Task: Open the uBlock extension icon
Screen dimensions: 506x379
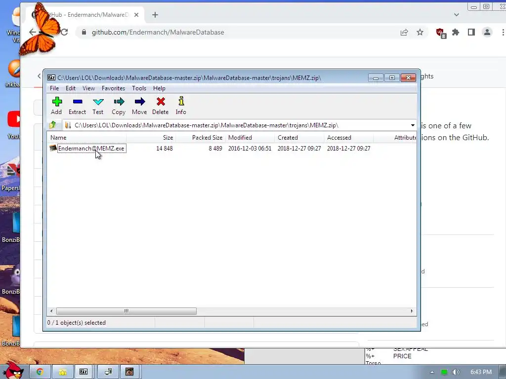Action: click(x=440, y=33)
